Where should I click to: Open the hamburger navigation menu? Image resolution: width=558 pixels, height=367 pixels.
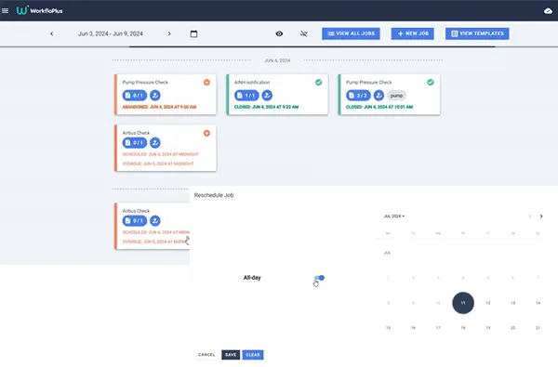(5, 10)
